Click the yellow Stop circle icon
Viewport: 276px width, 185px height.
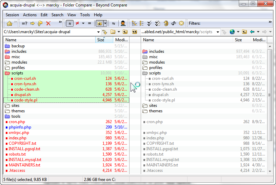coord(181,23)
